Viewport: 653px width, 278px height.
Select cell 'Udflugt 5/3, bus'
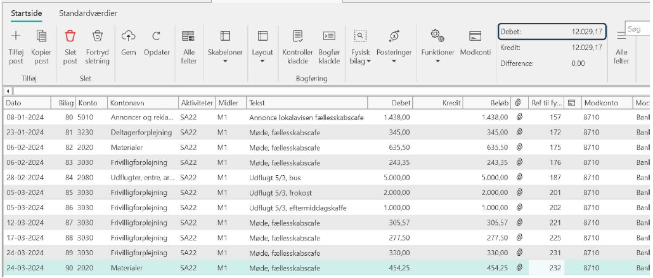click(307, 178)
